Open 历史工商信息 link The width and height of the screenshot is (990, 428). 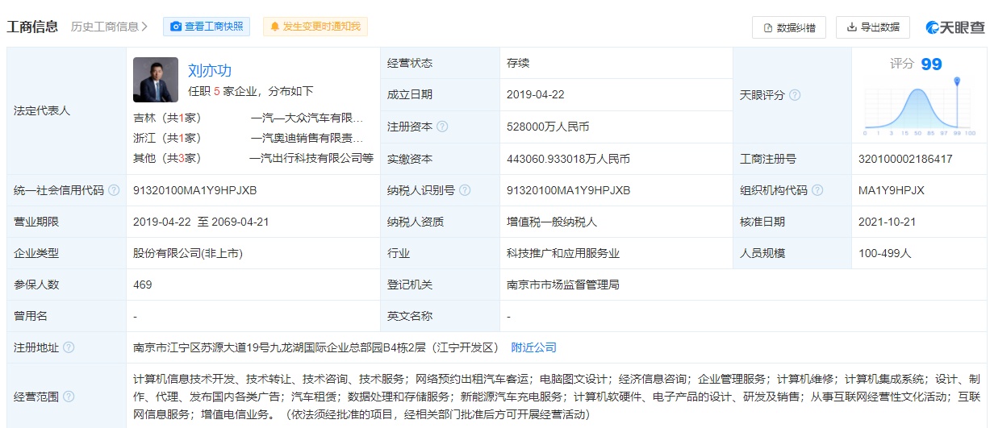(x=110, y=27)
